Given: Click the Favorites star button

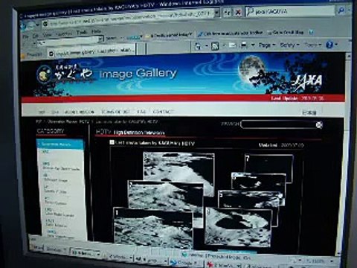Looking at the screenshot, I should coord(30,54).
